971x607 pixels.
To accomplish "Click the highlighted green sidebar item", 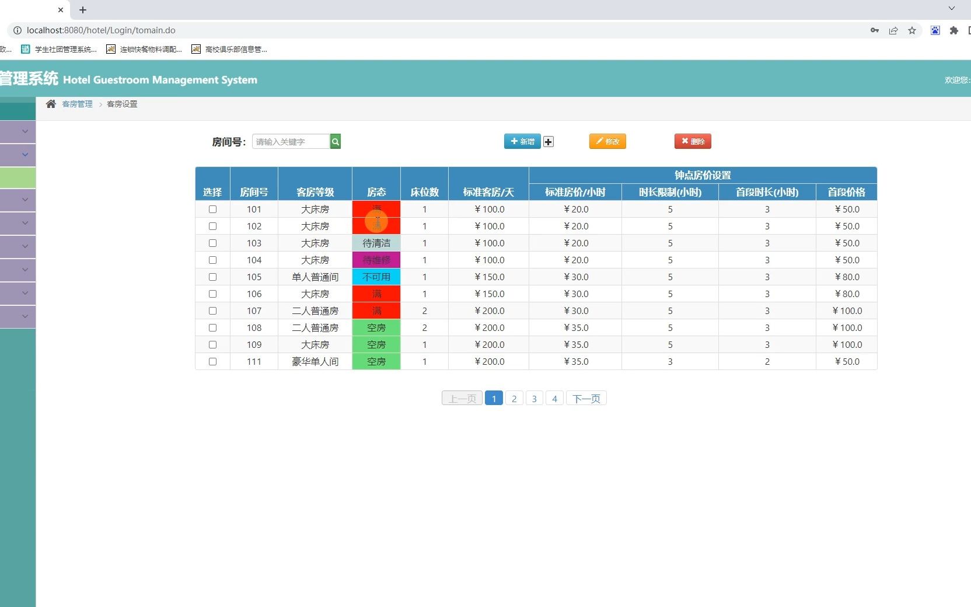I will 18,177.
